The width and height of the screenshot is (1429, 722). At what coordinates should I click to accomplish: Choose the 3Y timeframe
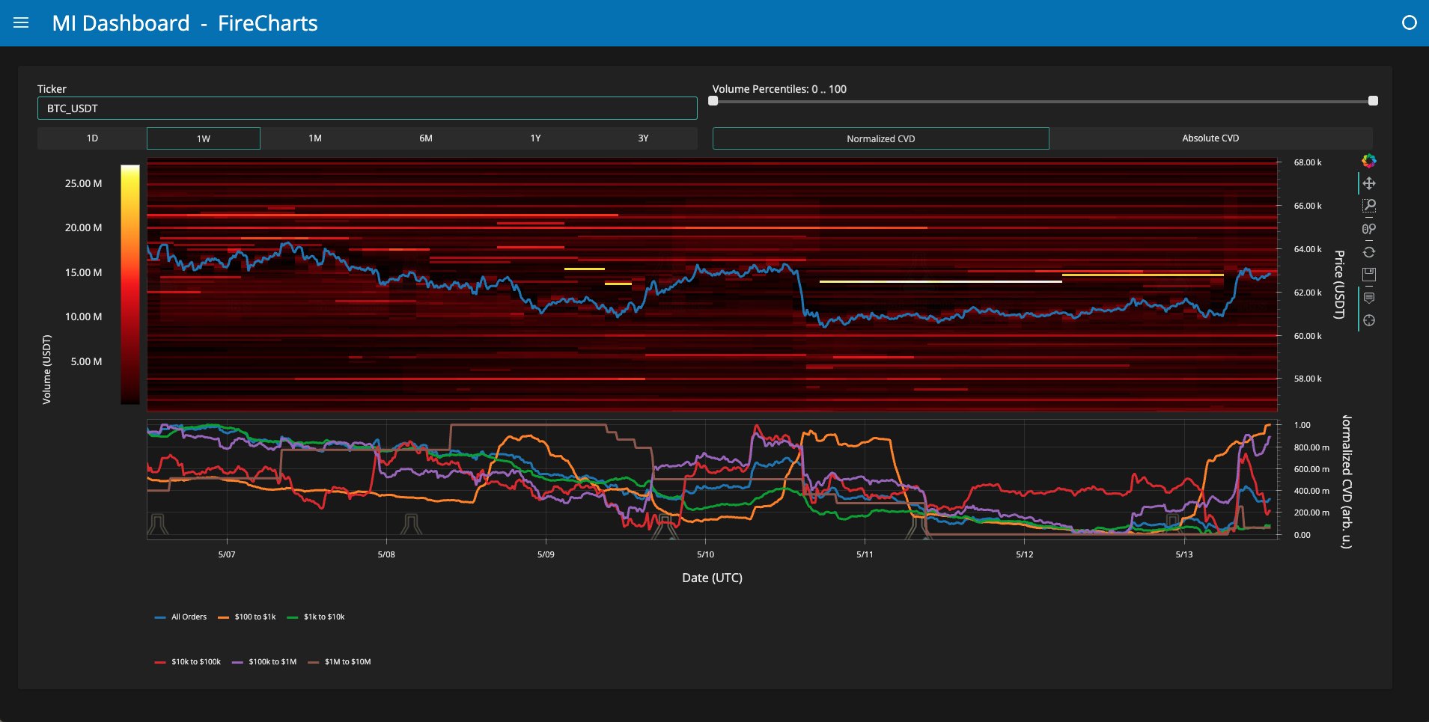pyautogui.click(x=643, y=138)
